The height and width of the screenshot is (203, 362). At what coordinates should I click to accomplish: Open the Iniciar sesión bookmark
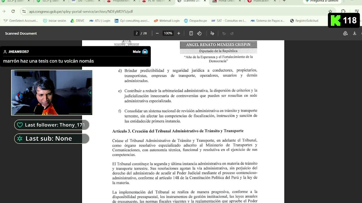tap(55, 21)
